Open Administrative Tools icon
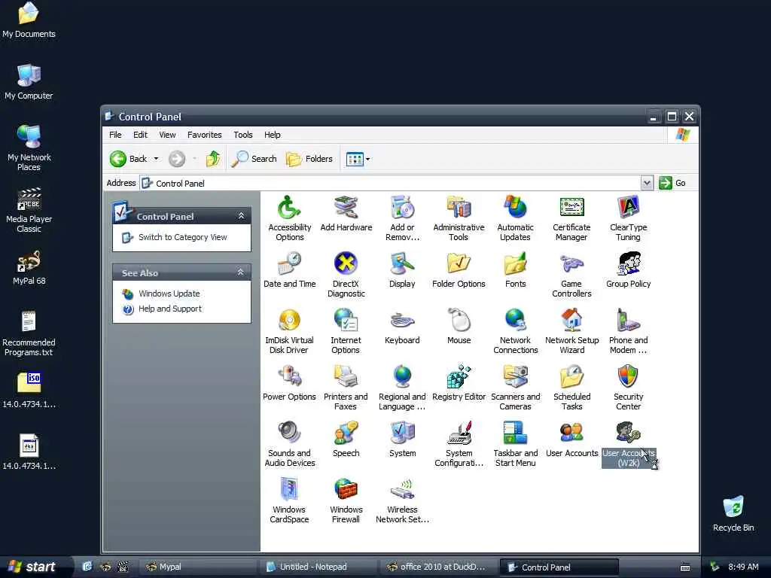 pos(459,218)
